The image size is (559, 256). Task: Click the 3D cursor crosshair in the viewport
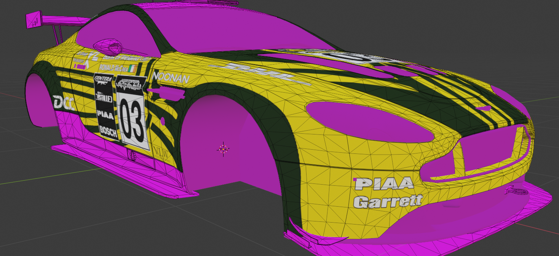pos(224,149)
